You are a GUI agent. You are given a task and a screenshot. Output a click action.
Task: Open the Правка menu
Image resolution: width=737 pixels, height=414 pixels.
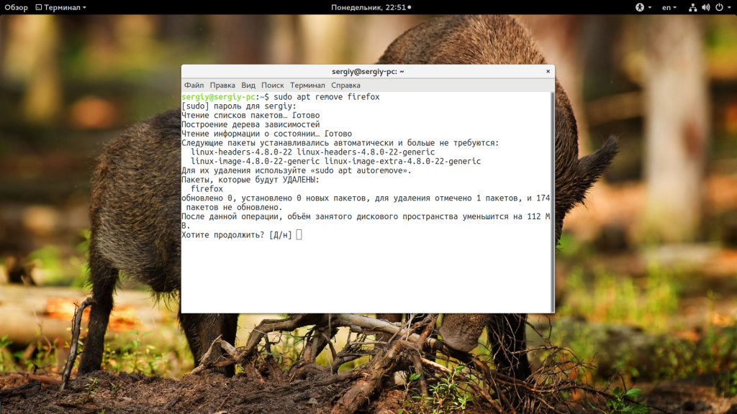[222, 85]
